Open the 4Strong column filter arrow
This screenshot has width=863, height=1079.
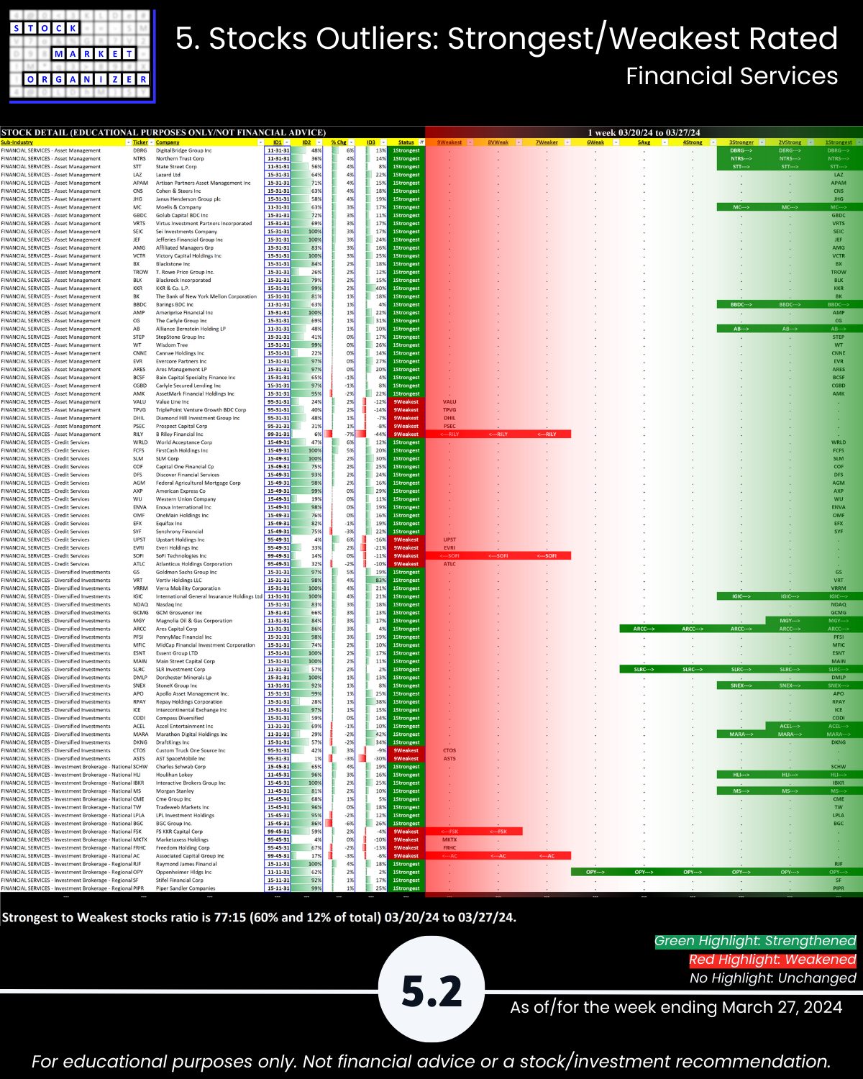(713, 142)
